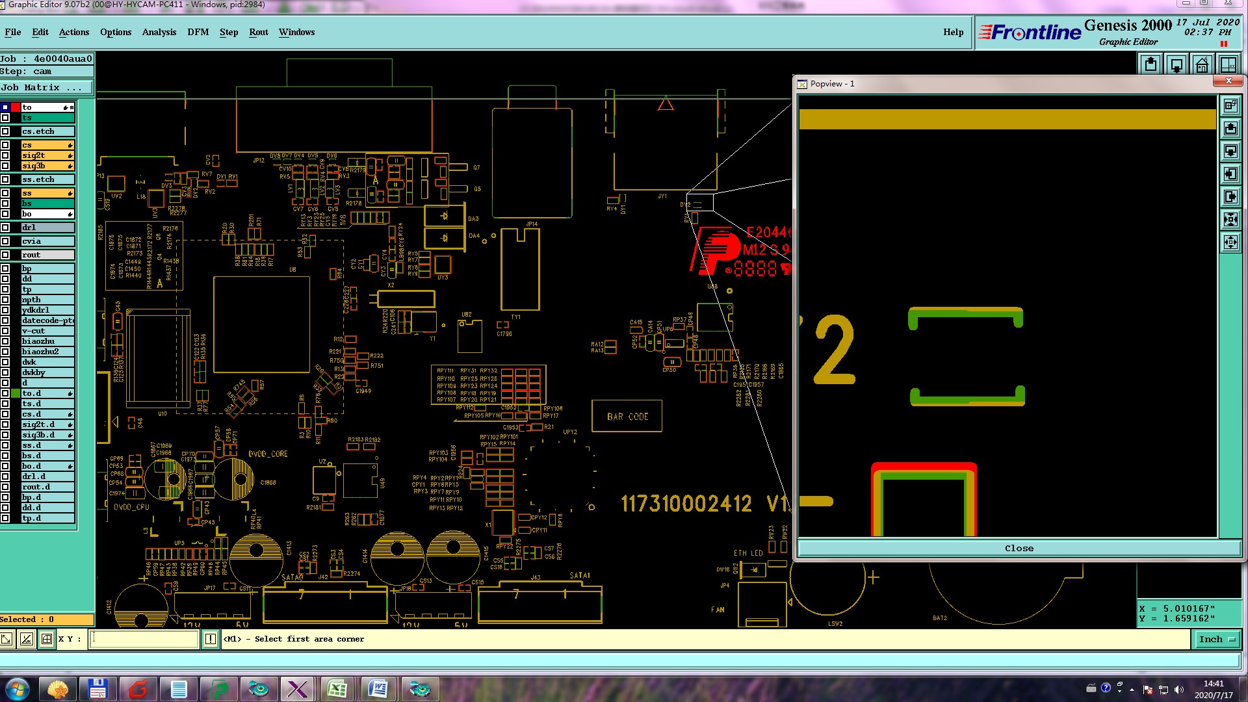
Task: Click pan right icon in Popview panel
Action: coord(1230,197)
